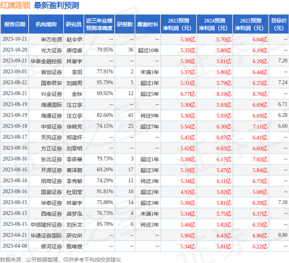Click the 2024预测净利润 column header
Viewport: 289px width, 263px height.
(215, 24)
